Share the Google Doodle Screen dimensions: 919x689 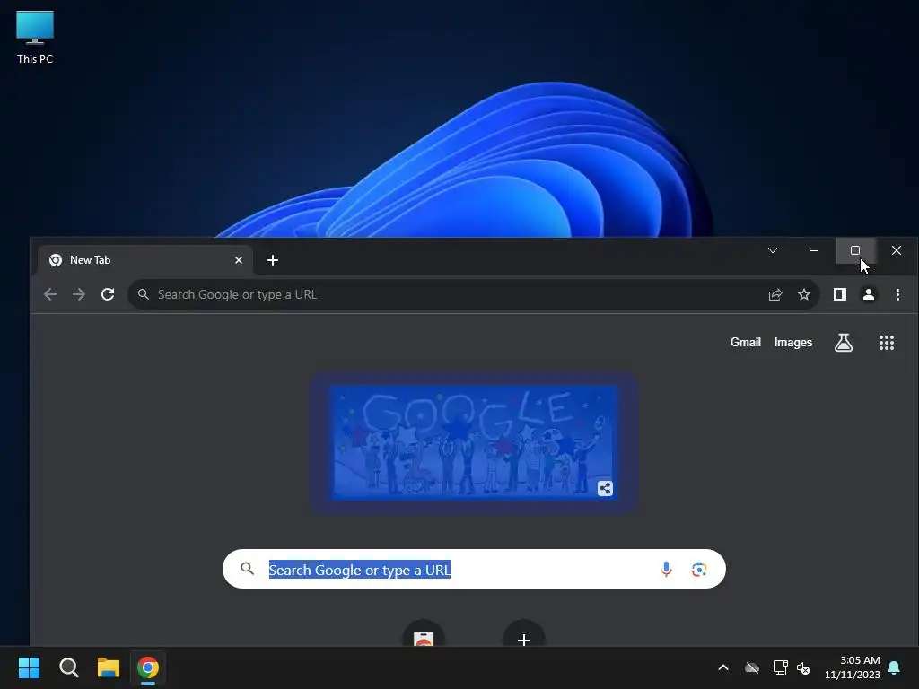[605, 488]
